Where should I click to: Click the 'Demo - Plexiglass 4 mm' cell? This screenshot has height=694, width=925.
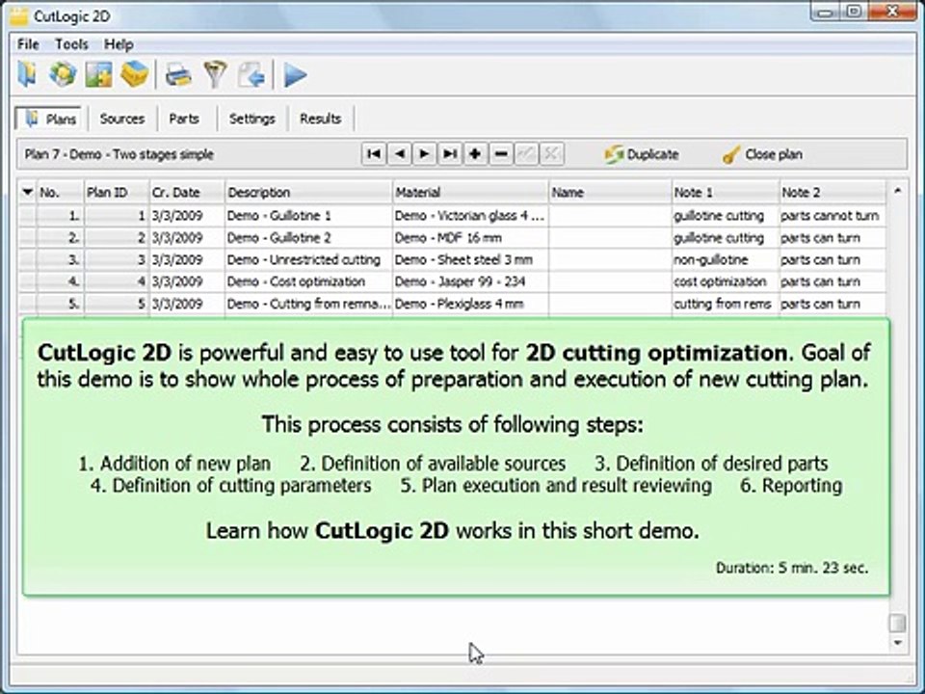click(470, 304)
